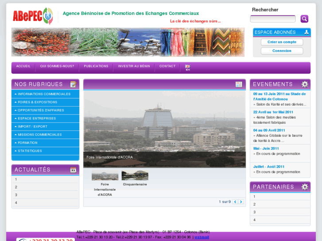Click the Créer un compte button
This screenshot has height=241, width=322.
(x=282, y=42)
